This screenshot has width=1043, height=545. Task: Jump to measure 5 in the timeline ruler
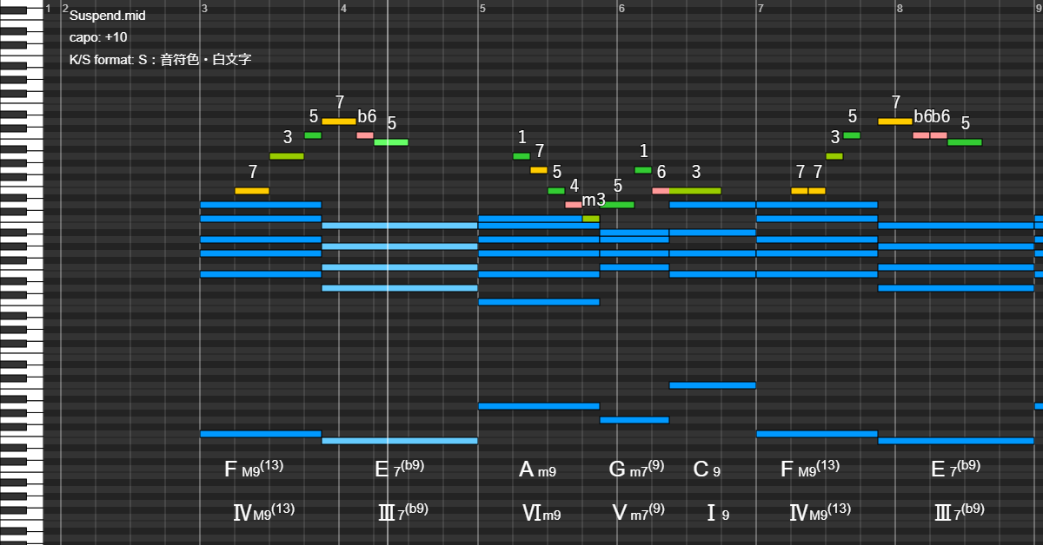(482, 9)
